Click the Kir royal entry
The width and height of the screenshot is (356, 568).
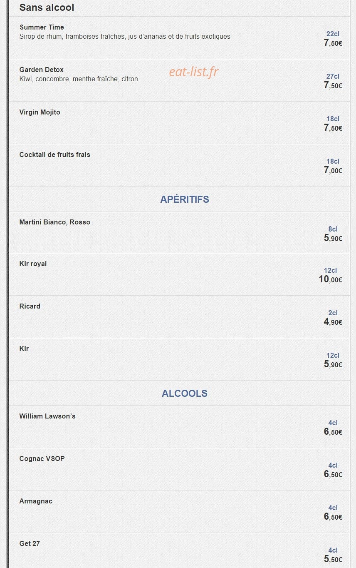click(x=180, y=274)
